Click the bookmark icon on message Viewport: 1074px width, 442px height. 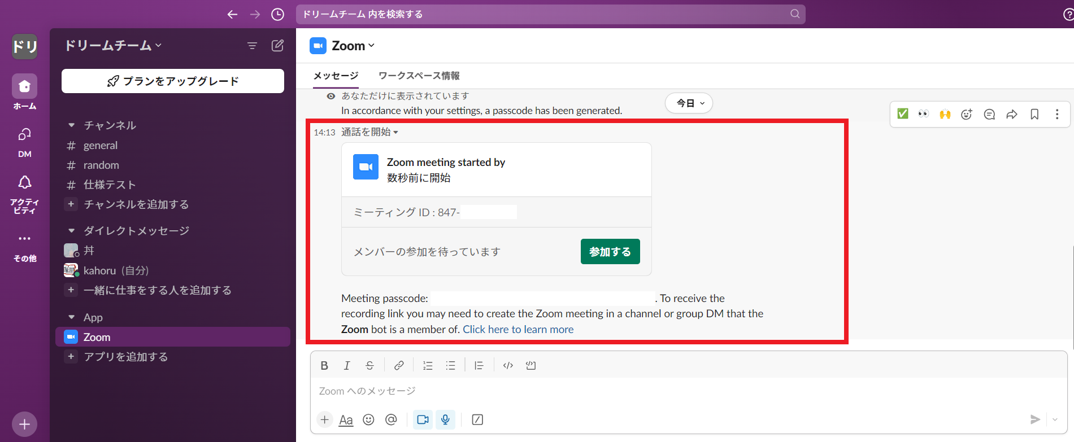point(1034,115)
